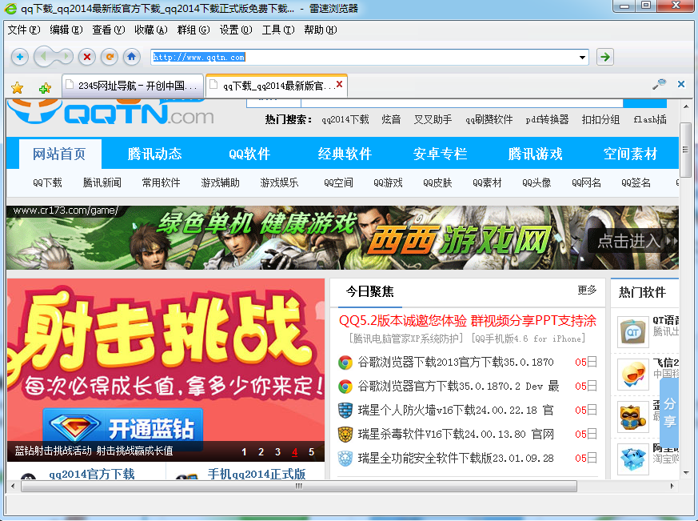Image resolution: width=698 pixels, height=521 pixels.
Task: Open the 腾讯动态 navigation tab
Action: (x=155, y=154)
